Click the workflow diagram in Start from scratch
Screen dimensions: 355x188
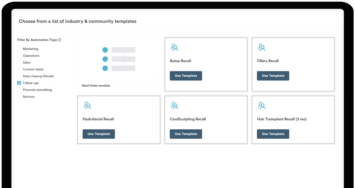[119, 59]
